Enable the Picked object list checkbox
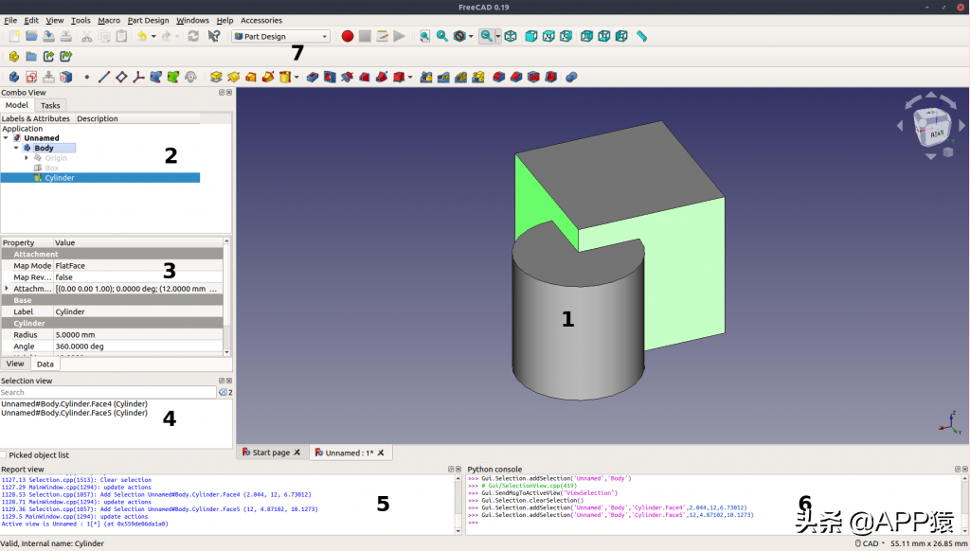The image size is (970, 551). 5,455
